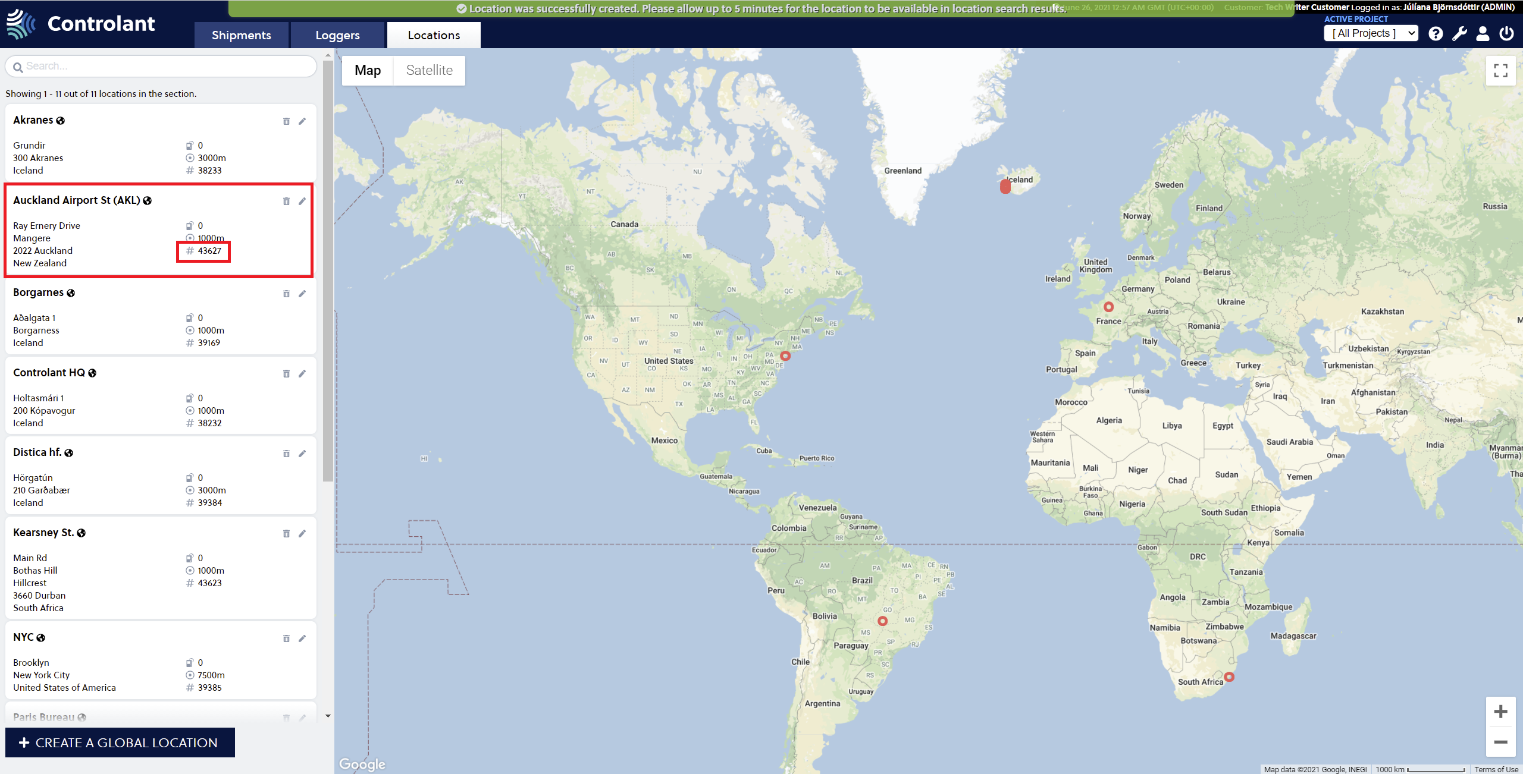
Task: Click the Brazil map marker
Action: click(x=883, y=621)
